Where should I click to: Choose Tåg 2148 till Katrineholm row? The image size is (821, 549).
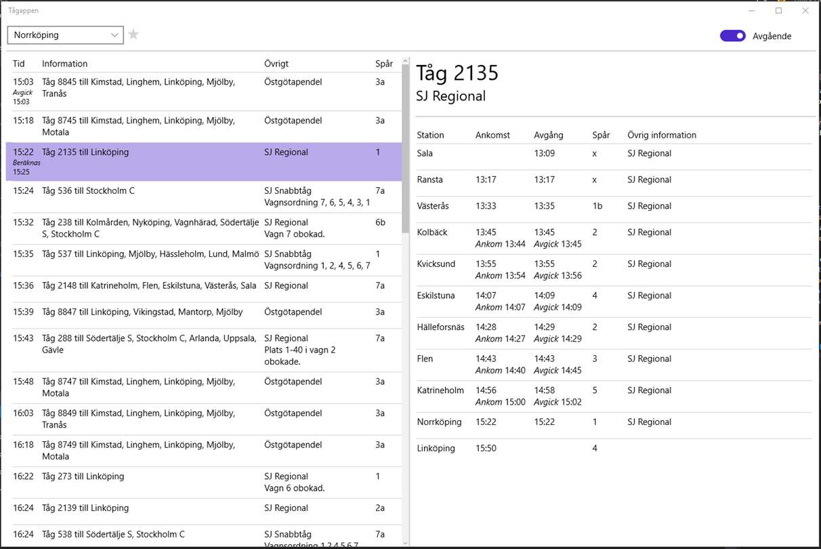click(x=203, y=289)
